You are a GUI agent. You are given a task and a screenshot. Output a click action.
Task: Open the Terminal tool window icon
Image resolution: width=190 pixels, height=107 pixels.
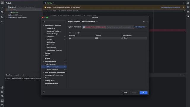point(2,101)
